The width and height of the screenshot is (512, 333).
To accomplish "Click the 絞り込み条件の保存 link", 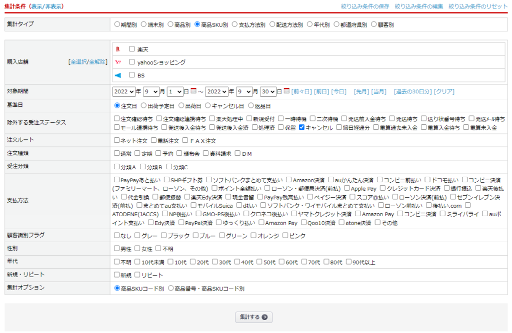I will [365, 6].
